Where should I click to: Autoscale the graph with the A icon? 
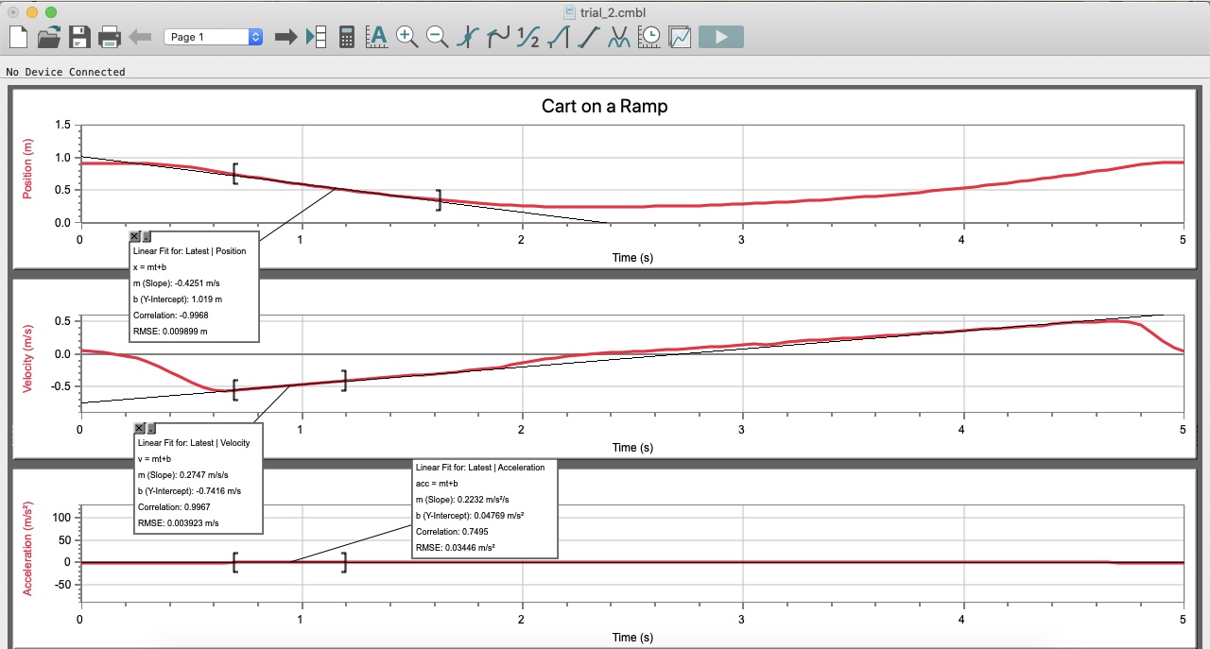pyautogui.click(x=376, y=37)
